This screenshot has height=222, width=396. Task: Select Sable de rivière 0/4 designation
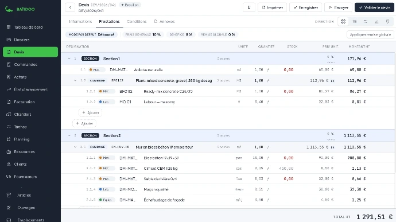click(x=160, y=179)
